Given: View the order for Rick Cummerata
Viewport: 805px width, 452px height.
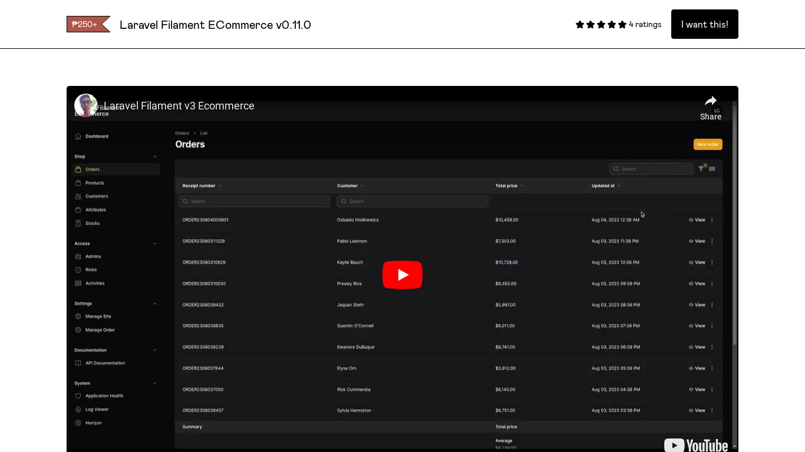Looking at the screenshot, I should pos(697,390).
